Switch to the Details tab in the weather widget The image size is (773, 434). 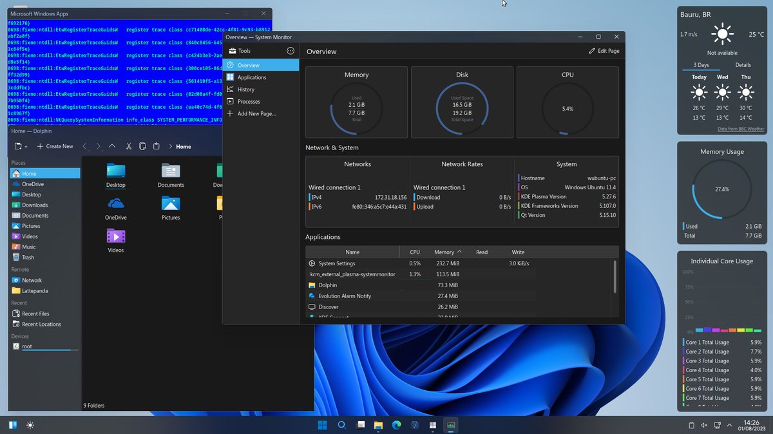click(743, 64)
